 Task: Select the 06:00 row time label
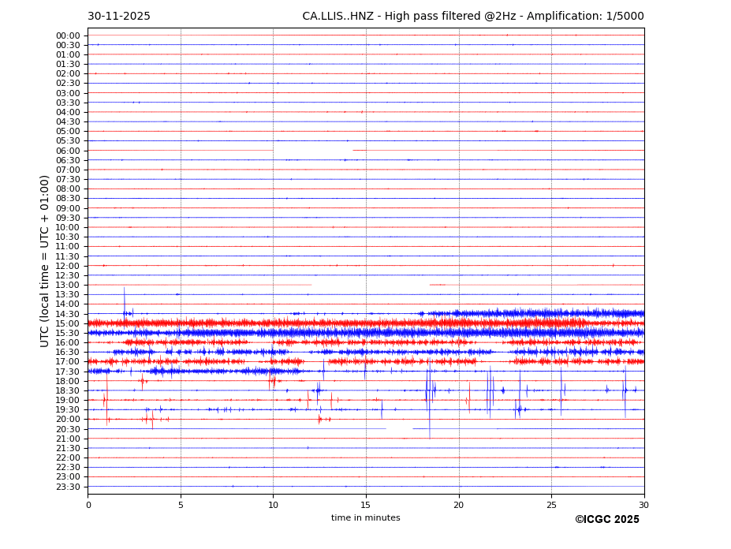(x=68, y=151)
